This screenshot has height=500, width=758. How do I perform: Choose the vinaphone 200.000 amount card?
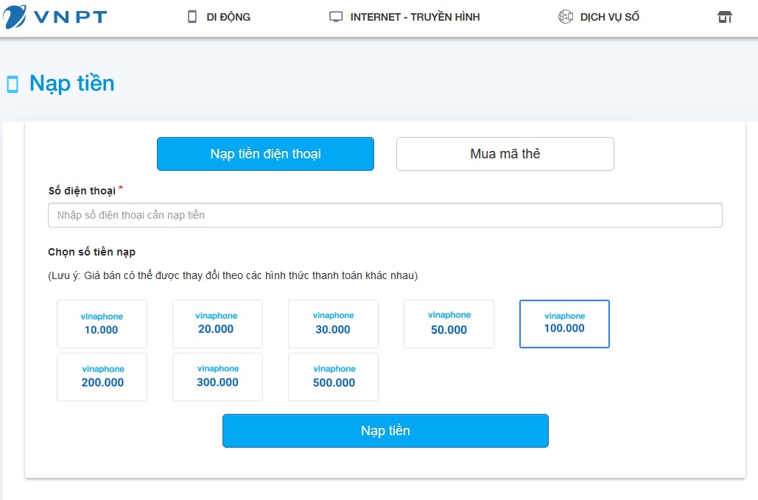(x=102, y=377)
